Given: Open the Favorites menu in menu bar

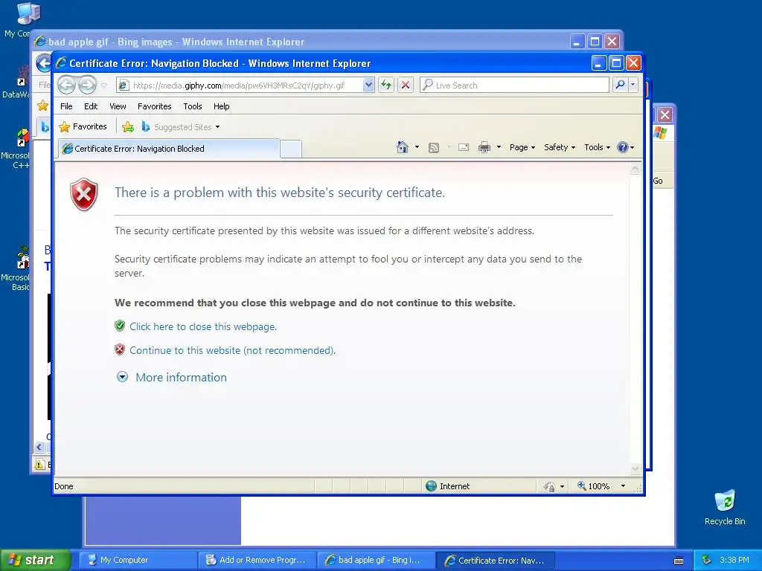Looking at the screenshot, I should pos(155,106).
